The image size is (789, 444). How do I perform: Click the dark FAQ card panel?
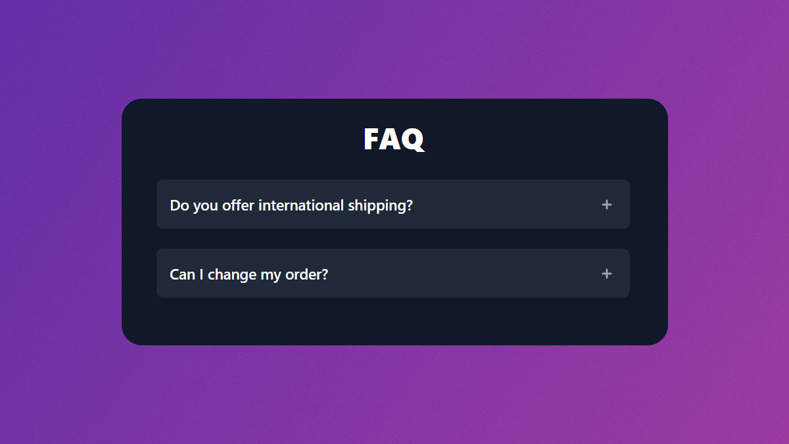coord(393,322)
